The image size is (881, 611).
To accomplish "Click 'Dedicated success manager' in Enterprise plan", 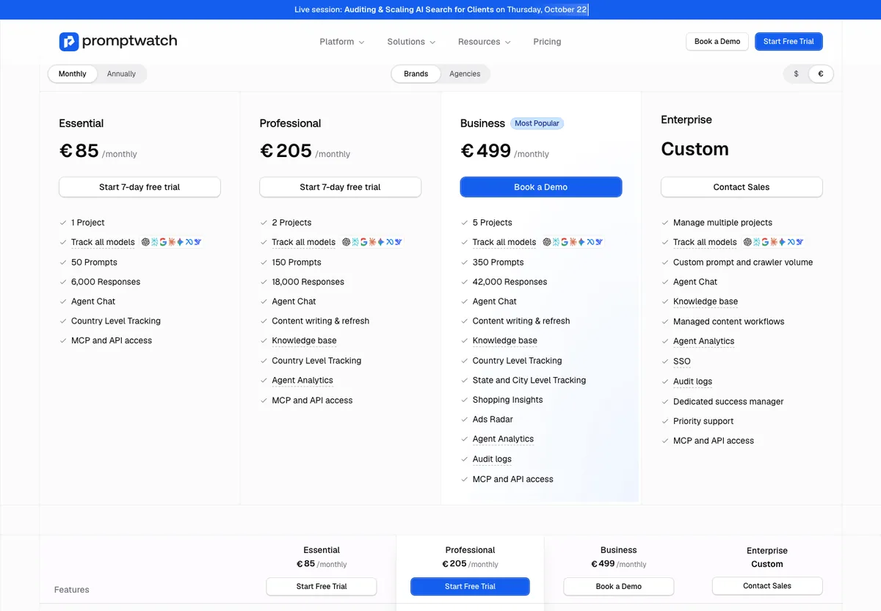I will point(728,402).
